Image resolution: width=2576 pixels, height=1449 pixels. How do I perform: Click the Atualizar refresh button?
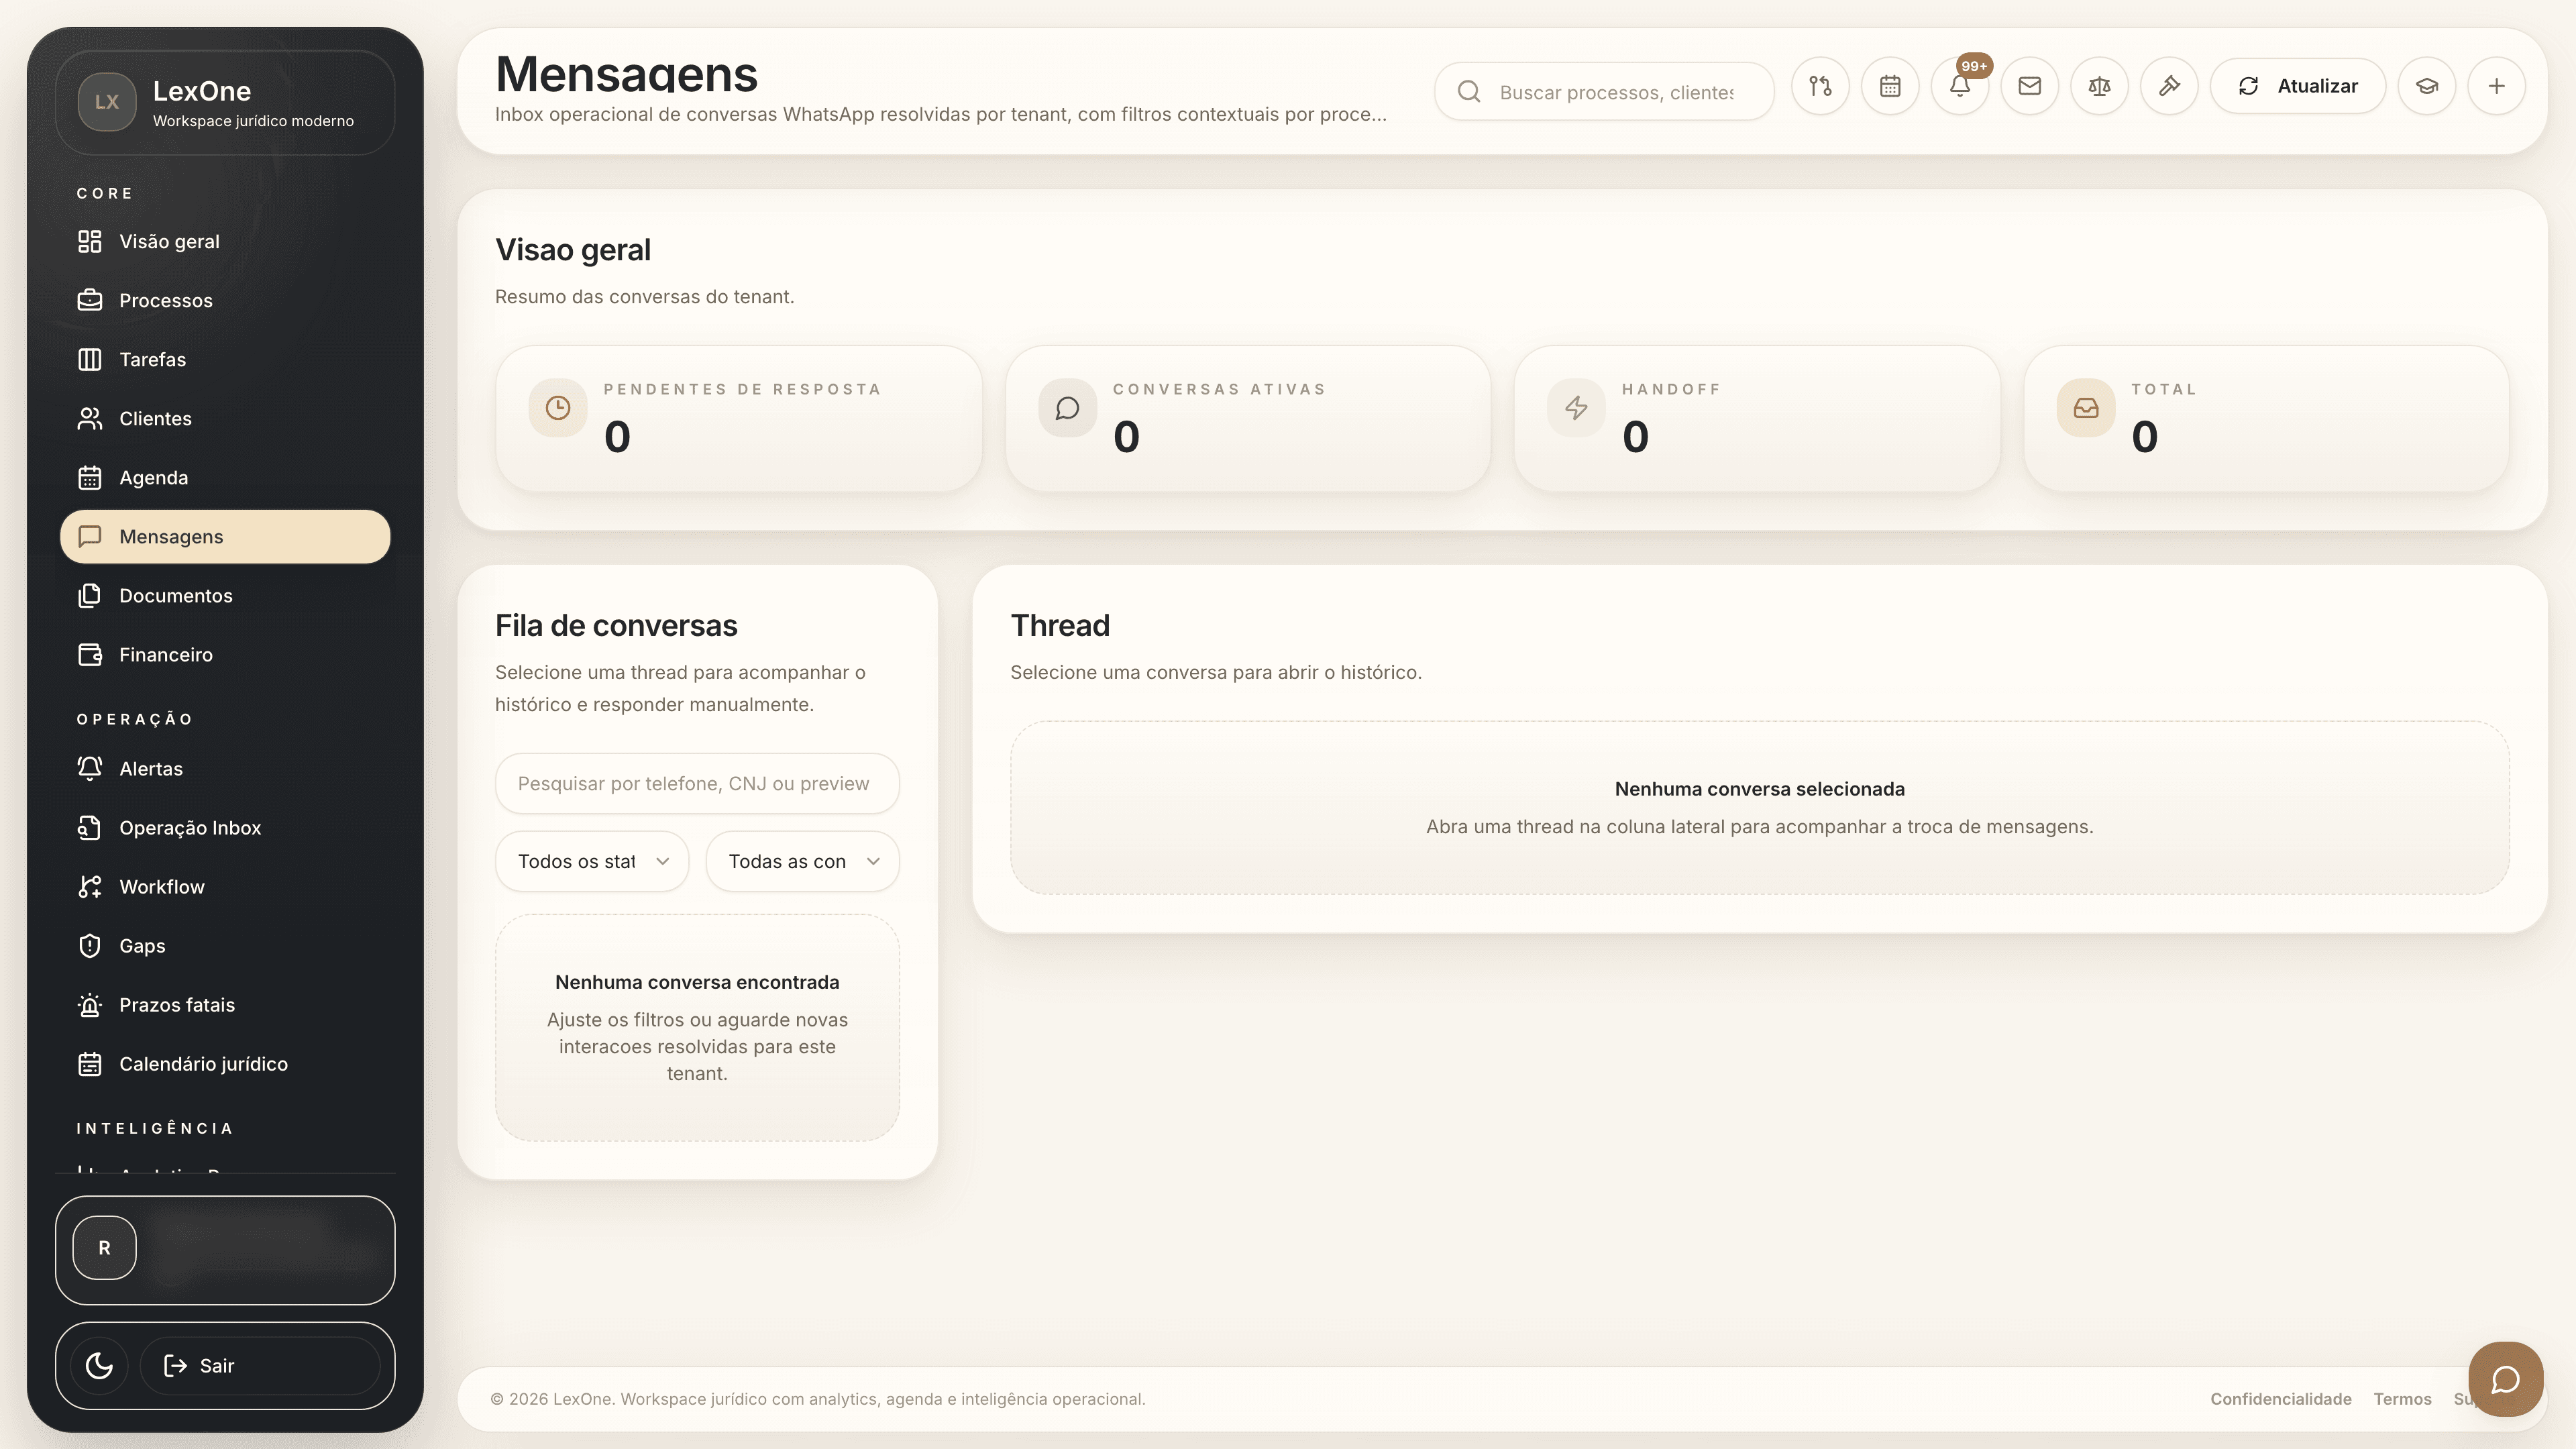coord(2298,86)
